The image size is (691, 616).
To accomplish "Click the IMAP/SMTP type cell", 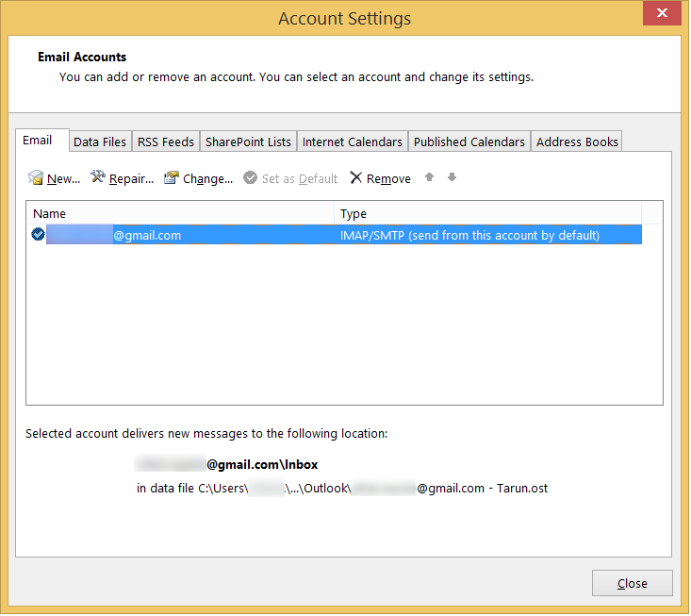I will pos(469,236).
